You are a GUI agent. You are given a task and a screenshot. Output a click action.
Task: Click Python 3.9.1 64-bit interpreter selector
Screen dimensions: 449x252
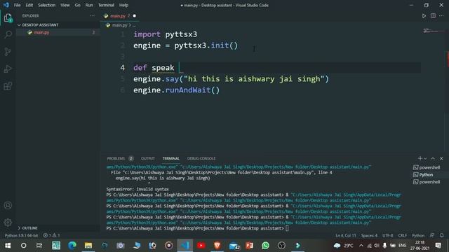(x=22, y=235)
